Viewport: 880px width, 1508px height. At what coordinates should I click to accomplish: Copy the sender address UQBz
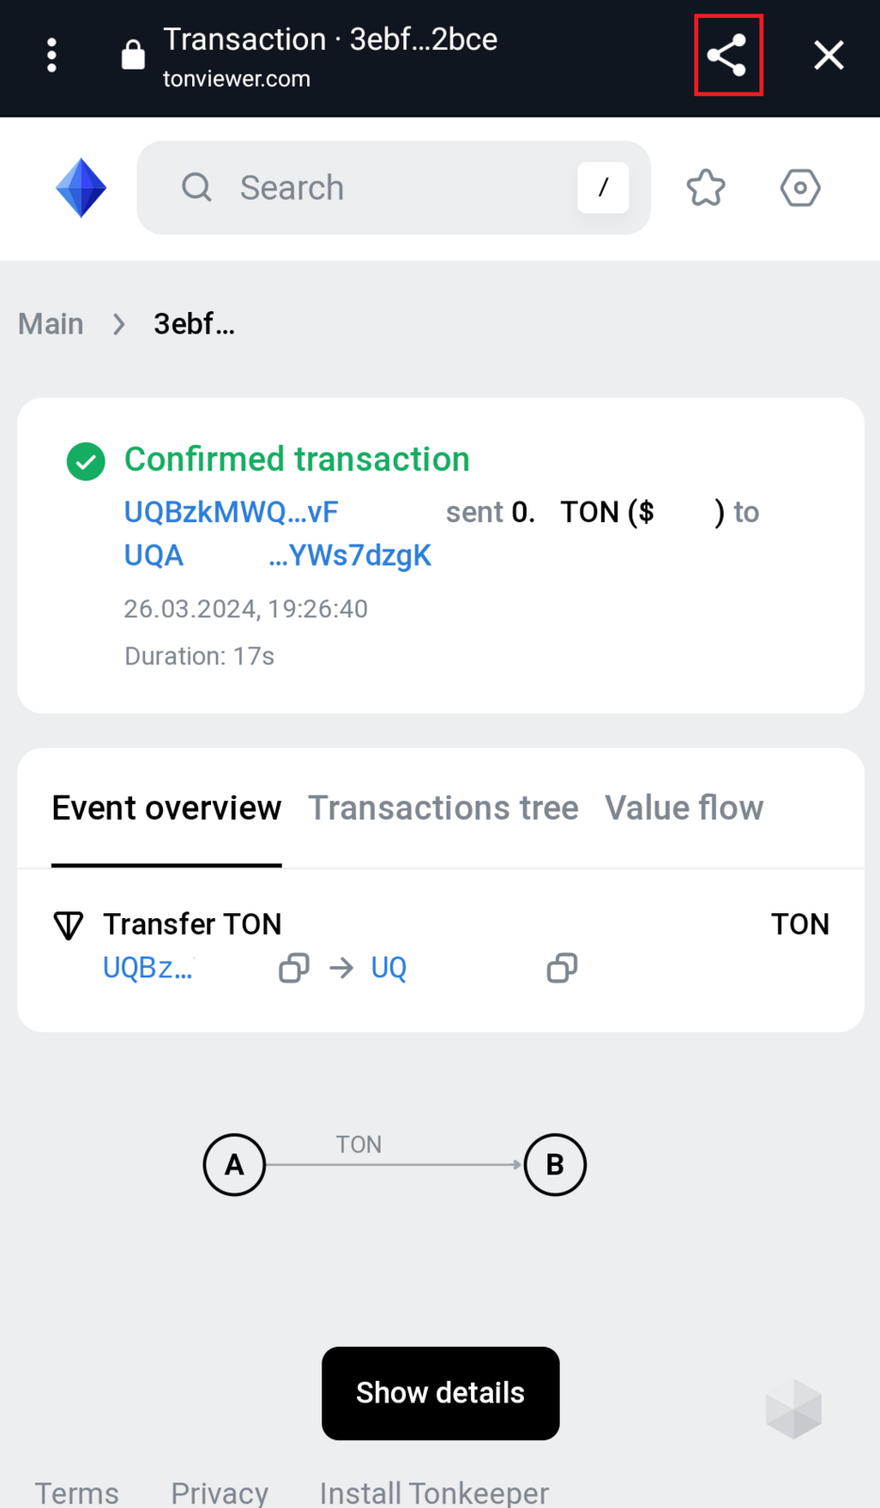pos(294,968)
